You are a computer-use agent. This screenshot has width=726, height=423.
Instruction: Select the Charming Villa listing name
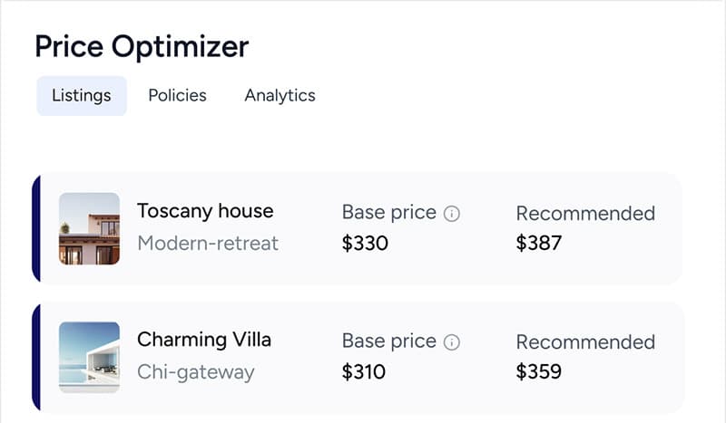204,340
